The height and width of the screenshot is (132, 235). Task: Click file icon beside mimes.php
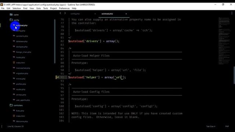pos(14,78)
